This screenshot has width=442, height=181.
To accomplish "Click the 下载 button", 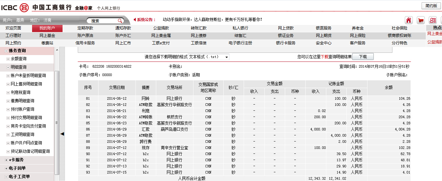I will click(363, 57).
